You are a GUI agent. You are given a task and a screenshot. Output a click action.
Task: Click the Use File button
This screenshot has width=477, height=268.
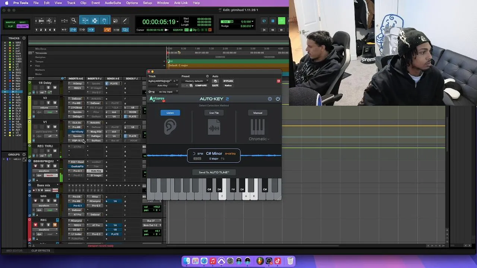[214, 113]
